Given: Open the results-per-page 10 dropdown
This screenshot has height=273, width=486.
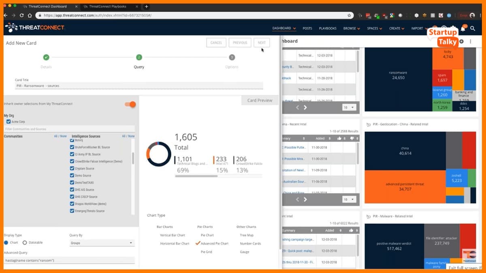Looking at the screenshot, I should tap(348, 107).
